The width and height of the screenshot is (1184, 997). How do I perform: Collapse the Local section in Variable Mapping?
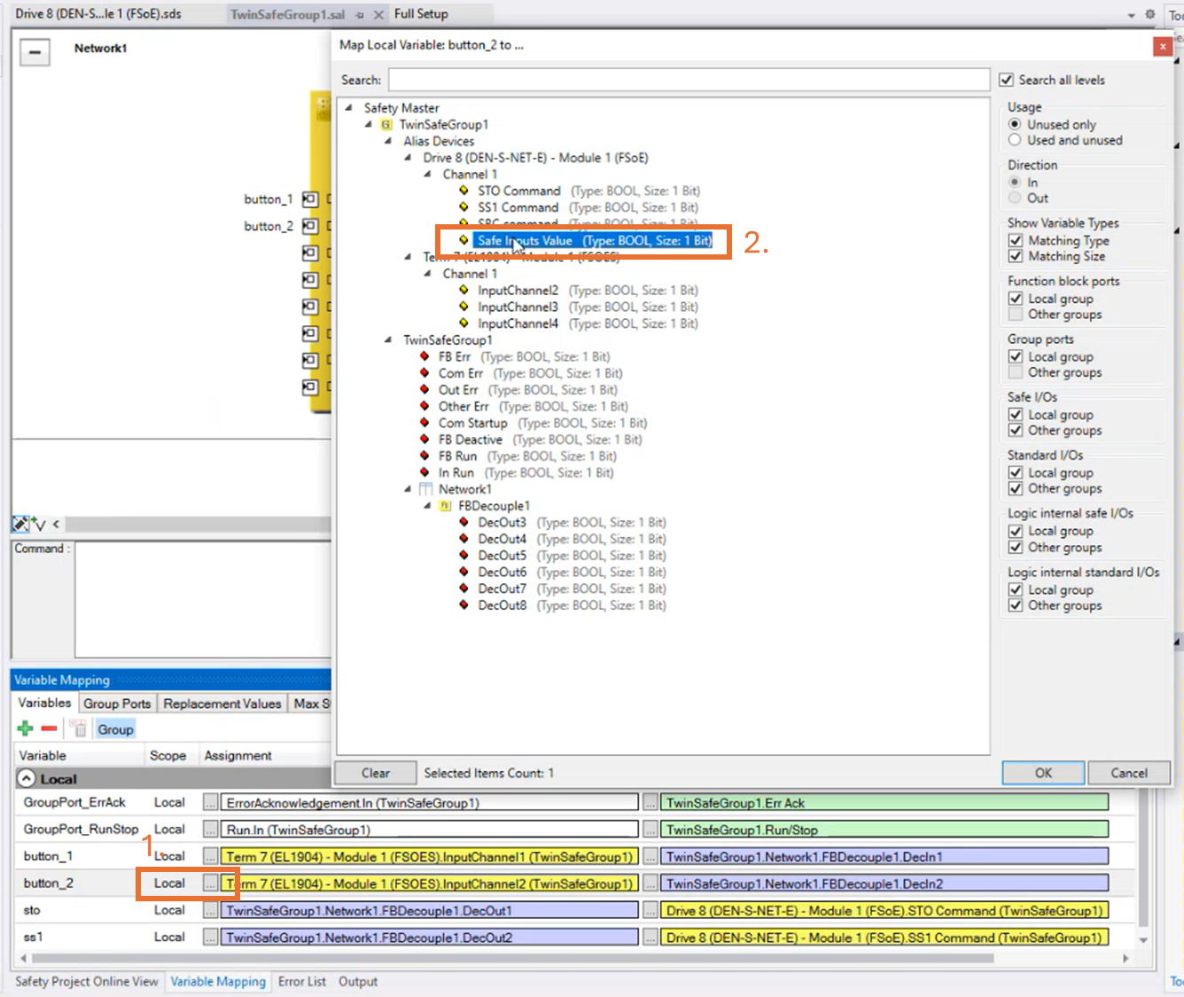(24, 778)
